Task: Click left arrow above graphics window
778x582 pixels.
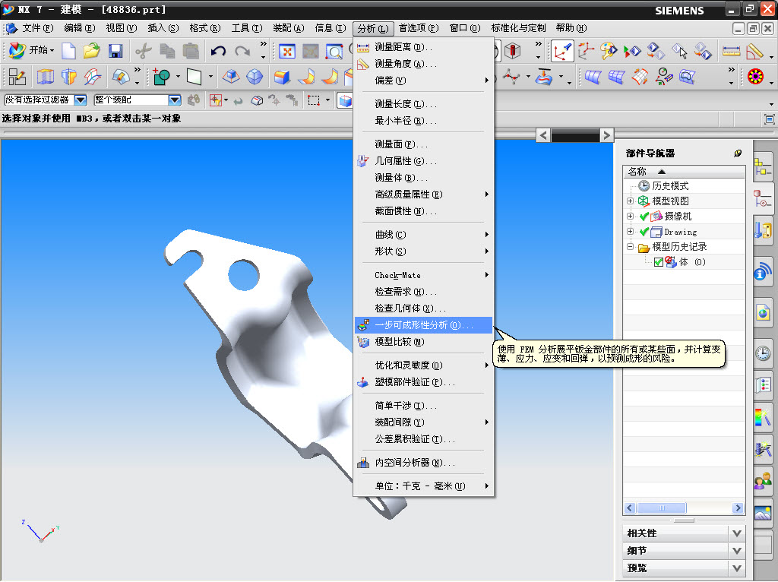Action: pos(543,135)
